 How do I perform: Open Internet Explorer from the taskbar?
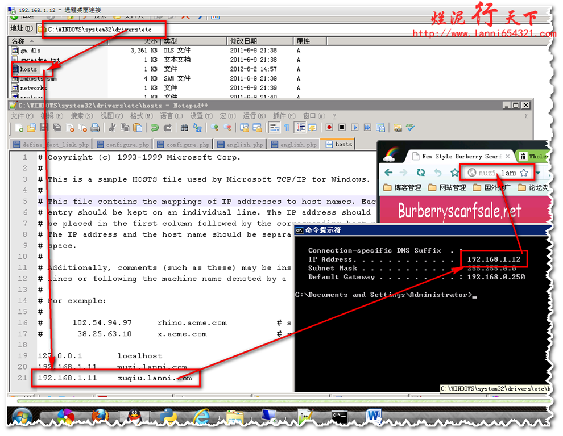coord(201,417)
